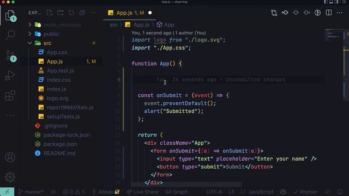
Task: Open the Run and Debug view
Action: (x=10, y=76)
